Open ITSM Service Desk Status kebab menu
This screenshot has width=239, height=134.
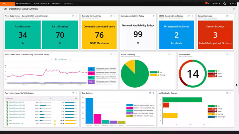pos(192,16)
